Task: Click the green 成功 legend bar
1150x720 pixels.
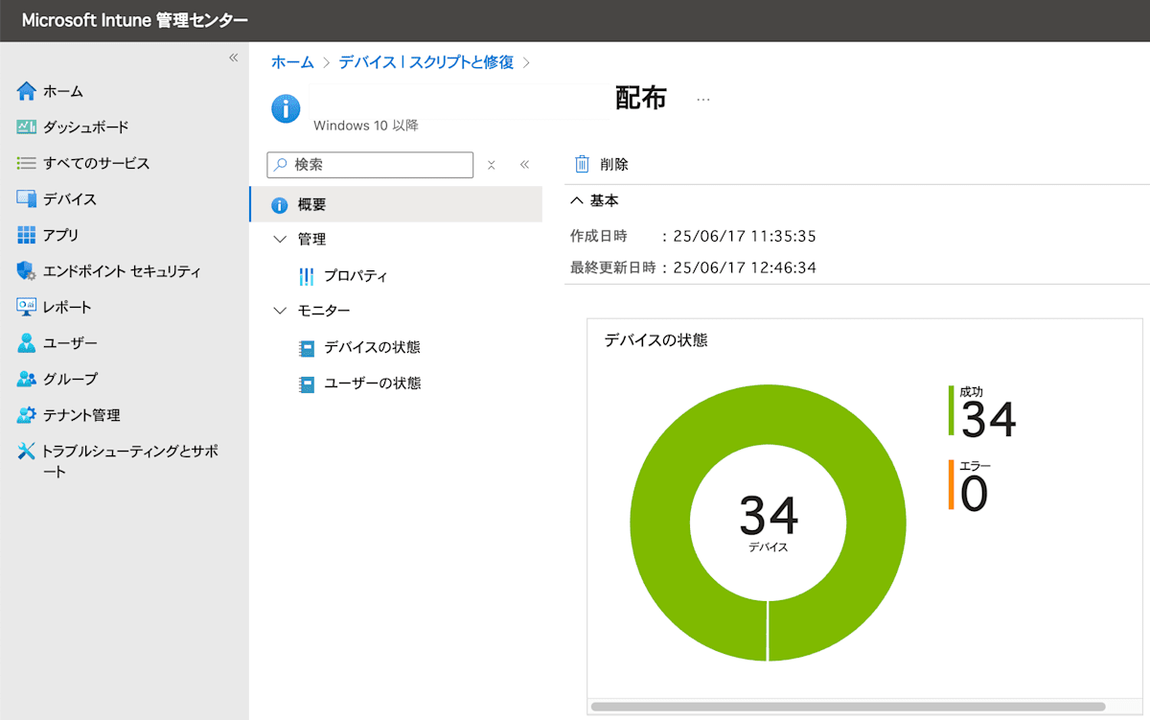Action: (x=952, y=410)
